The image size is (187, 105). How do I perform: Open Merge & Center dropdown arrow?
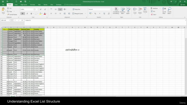click(85, 14)
